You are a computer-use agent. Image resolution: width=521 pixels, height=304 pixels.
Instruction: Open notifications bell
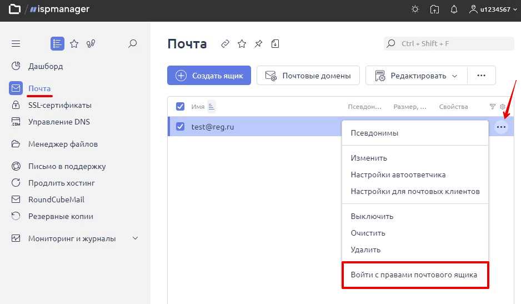pyautogui.click(x=454, y=9)
